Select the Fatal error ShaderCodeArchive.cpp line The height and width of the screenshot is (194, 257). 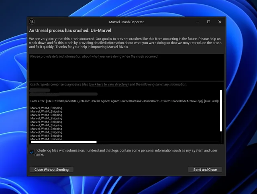tap(125, 101)
